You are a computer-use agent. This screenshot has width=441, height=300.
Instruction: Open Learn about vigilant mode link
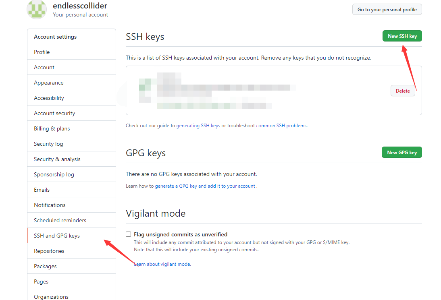tap(162, 264)
